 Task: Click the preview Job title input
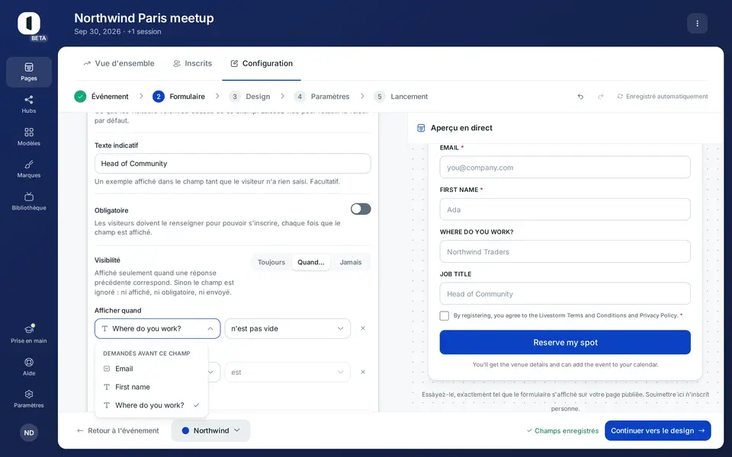(565, 294)
